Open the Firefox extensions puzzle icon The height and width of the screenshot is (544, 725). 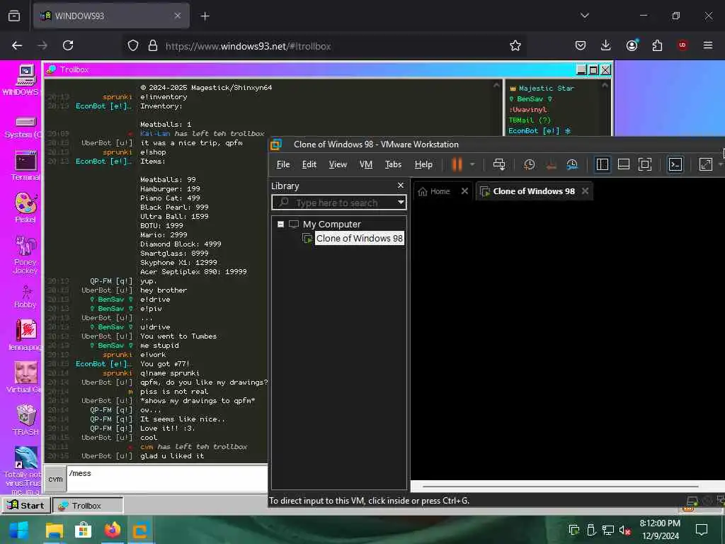pos(657,45)
